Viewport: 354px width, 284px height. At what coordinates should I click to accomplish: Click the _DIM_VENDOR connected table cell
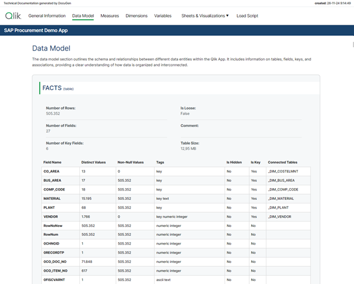pos(288,216)
